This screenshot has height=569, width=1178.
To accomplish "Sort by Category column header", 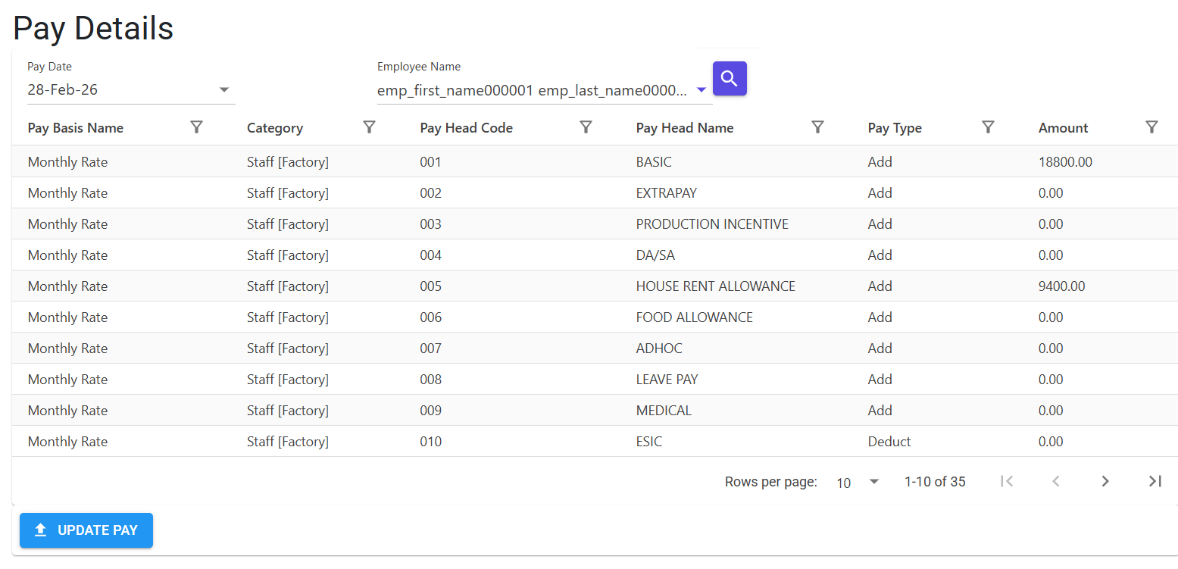I will click(275, 128).
